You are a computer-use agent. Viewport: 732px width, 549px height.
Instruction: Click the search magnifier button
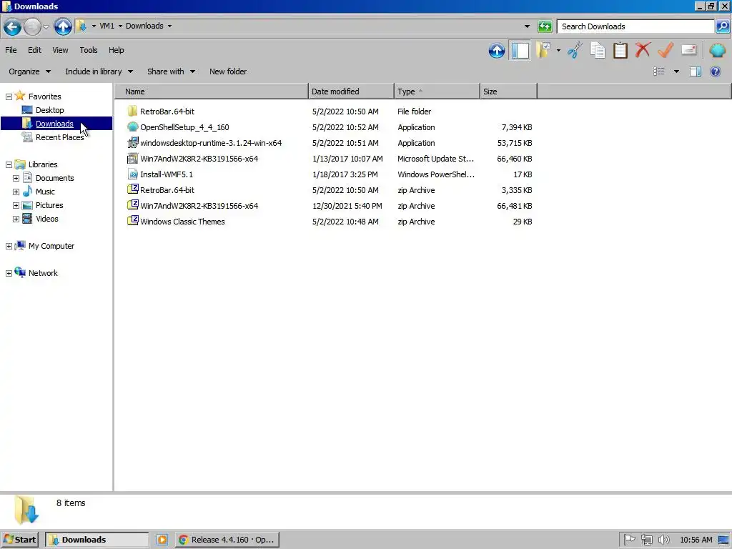(722, 26)
